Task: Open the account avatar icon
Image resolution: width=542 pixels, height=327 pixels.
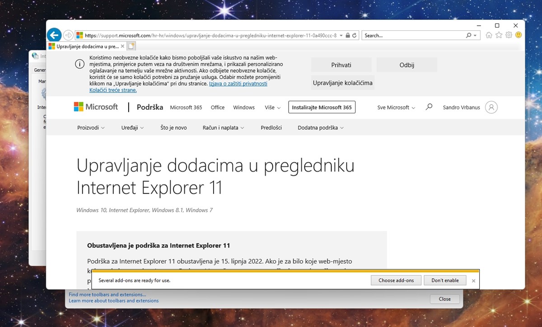Action: point(491,107)
